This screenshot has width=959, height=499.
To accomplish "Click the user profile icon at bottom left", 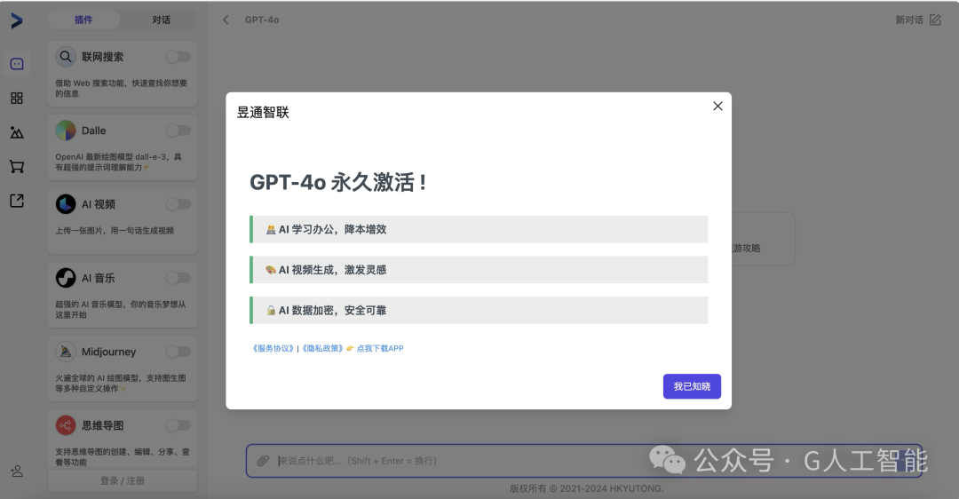I will tap(17, 471).
